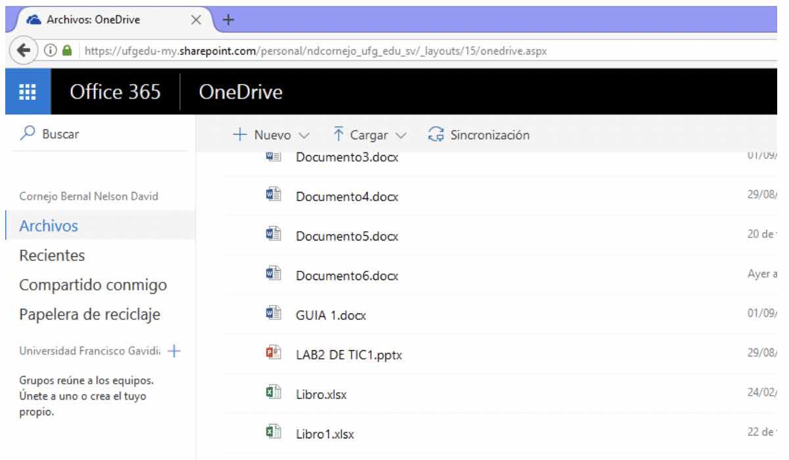The height and width of the screenshot is (460, 789).
Task: Click the Word icon for Documento3.docx
Action: click(x=273, y=157)
